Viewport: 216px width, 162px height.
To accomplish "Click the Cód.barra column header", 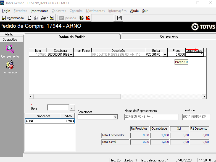I will pos(60,51).
